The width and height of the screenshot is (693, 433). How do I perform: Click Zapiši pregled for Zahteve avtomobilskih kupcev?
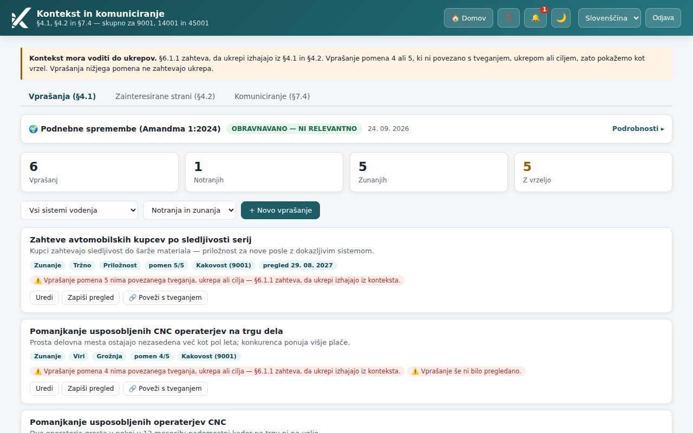[x=91, y=298]
